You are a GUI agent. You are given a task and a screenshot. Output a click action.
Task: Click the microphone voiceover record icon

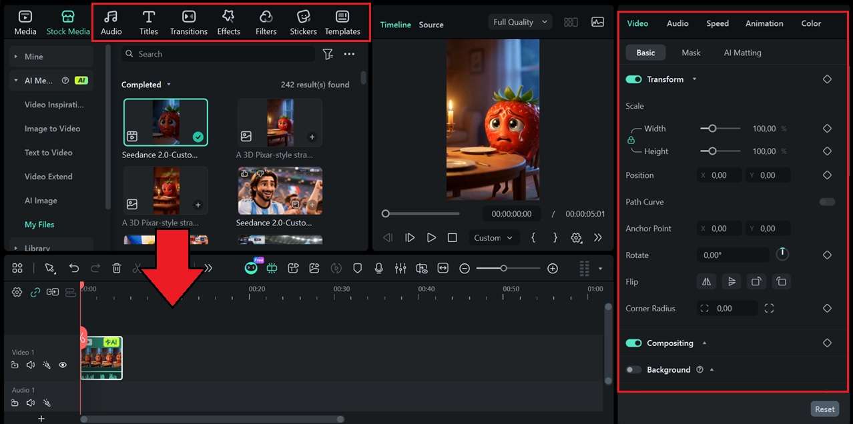click(379, 268)
